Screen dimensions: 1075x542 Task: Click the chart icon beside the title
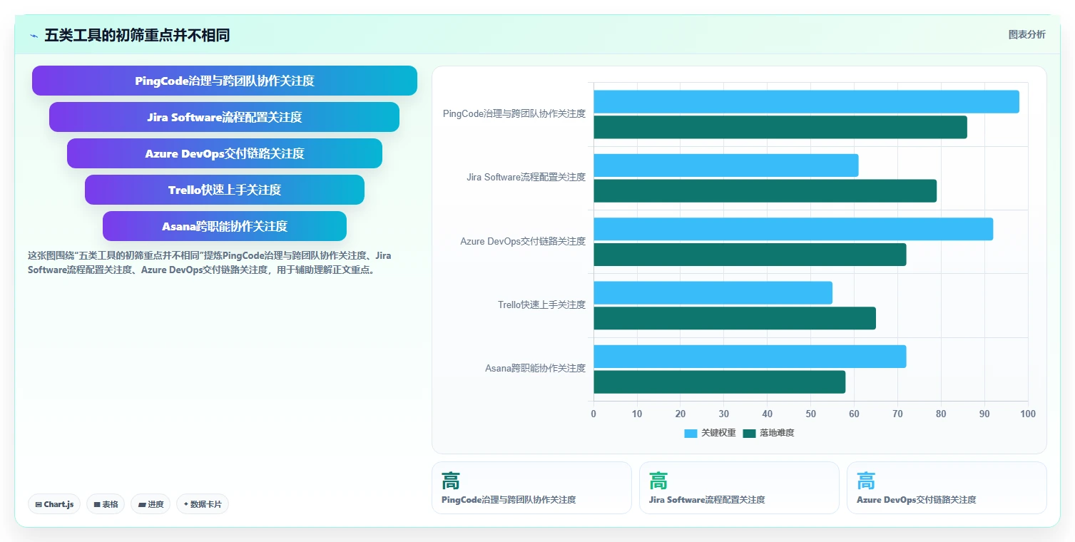click(34, 36)
